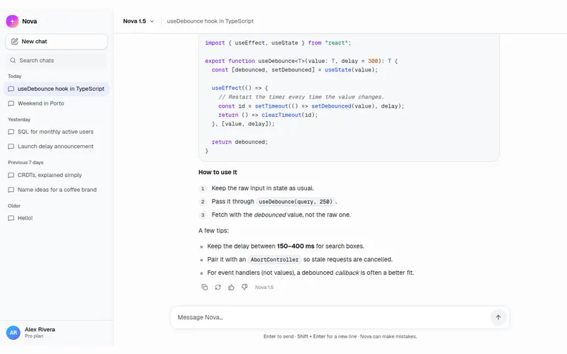
Task: Regenerate the response with the refresh icon
Action: coord(218,287)
